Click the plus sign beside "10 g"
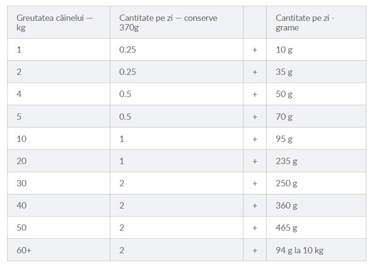376x267 pixels. coord(255,50)
